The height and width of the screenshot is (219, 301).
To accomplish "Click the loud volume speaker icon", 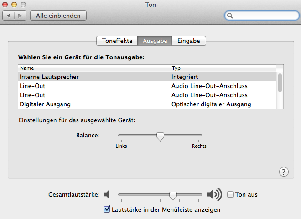I will click(214, 195).
